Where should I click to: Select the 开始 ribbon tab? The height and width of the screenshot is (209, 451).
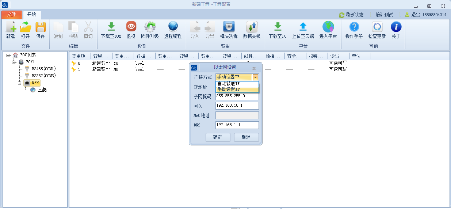[32, 15]
